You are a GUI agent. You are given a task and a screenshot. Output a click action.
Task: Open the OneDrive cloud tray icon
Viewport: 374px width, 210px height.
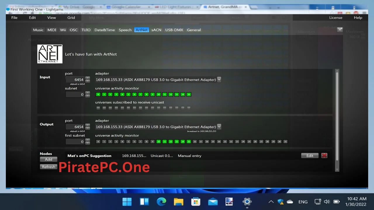click(x=290, y=202)
